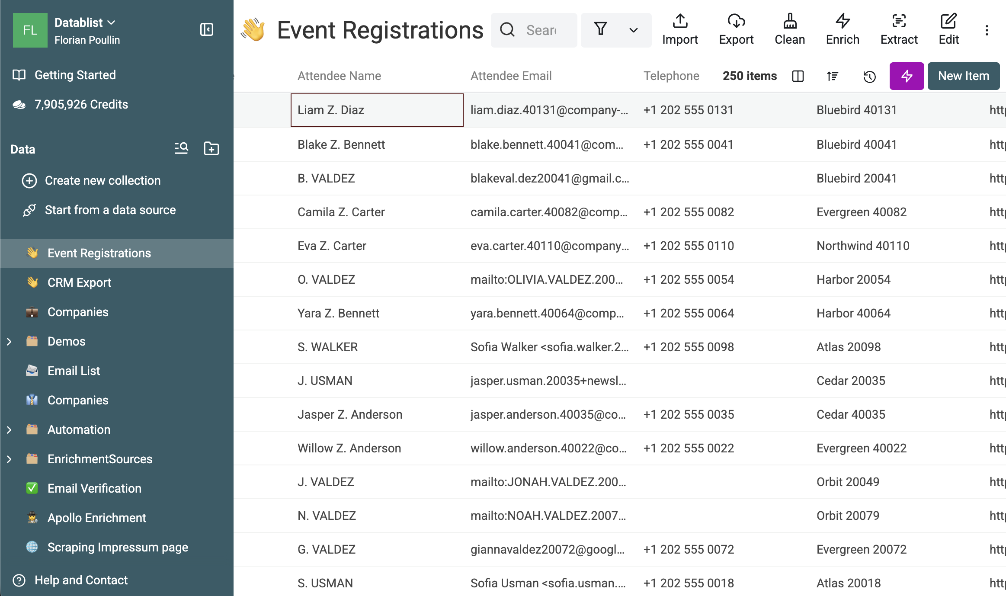Click the FL workspace avatar

point(30,30)
